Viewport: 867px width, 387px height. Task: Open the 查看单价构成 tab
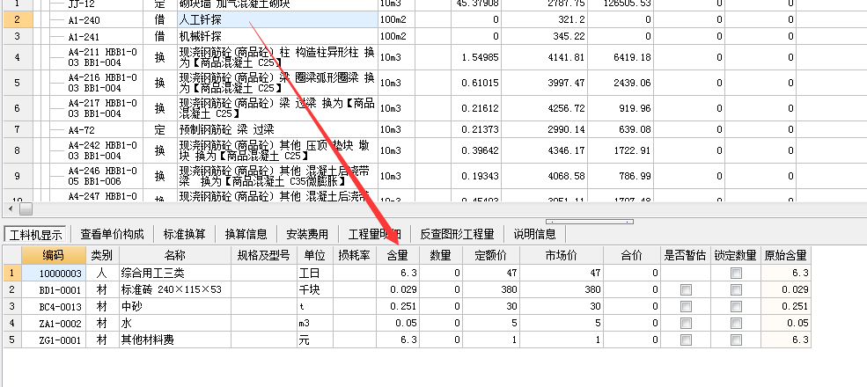tap(112, 235)
